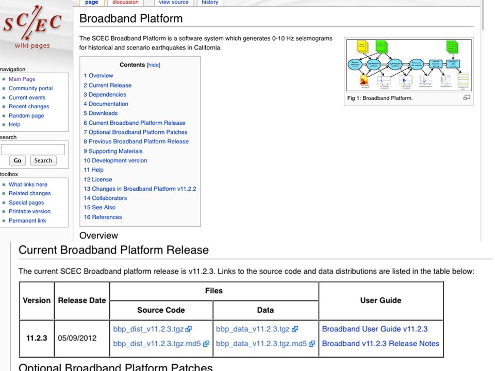
Task: Click external-link icon beside bbp_dist_v11.2.3.tgz.md5
Action: [206, 344]
